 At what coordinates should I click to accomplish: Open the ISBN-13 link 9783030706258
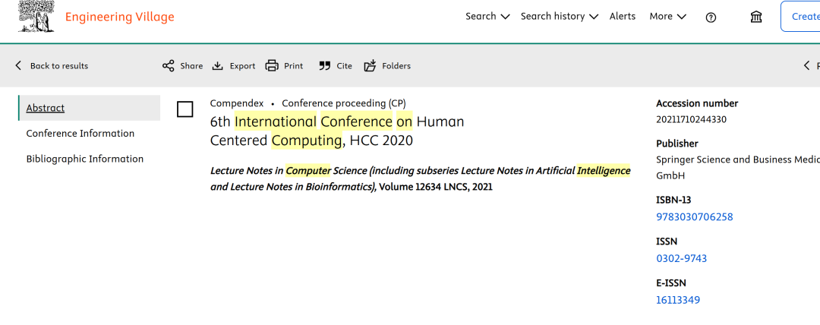click(695, 216)
